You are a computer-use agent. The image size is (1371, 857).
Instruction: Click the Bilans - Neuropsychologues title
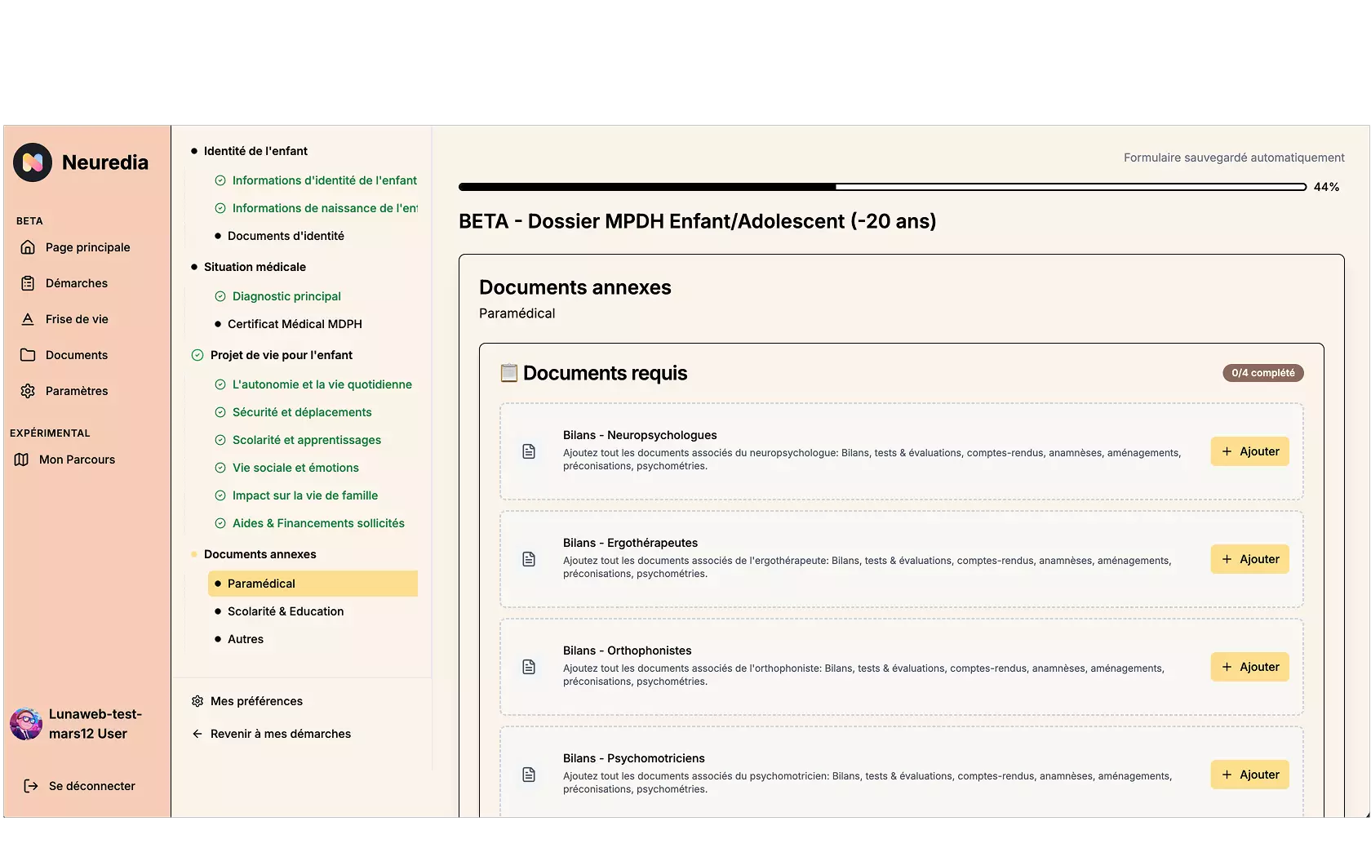coord(640,435)
